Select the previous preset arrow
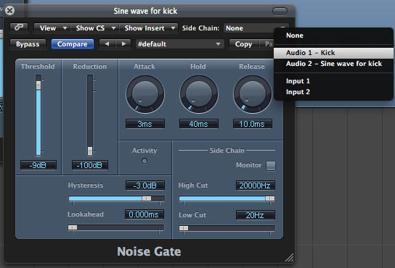The image size is (395, 268). pos(107,44)
